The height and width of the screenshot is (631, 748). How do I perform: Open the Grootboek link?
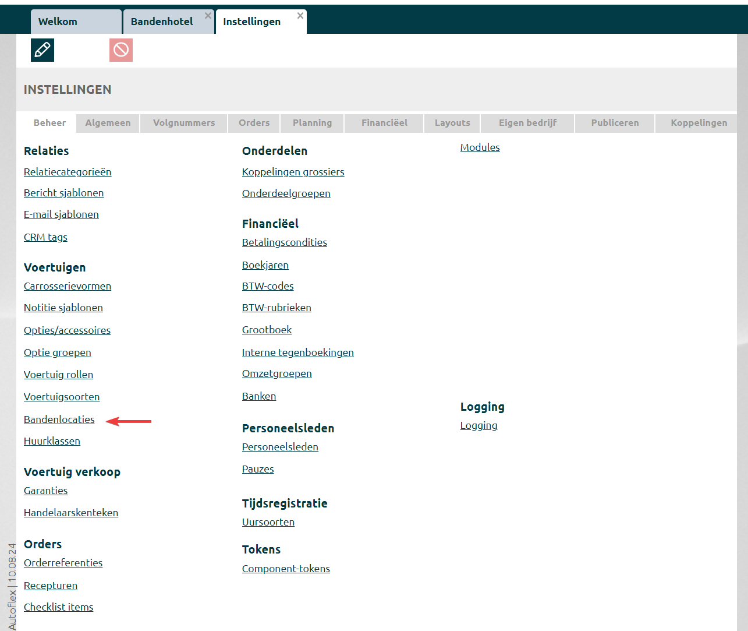tap(267, 330)
